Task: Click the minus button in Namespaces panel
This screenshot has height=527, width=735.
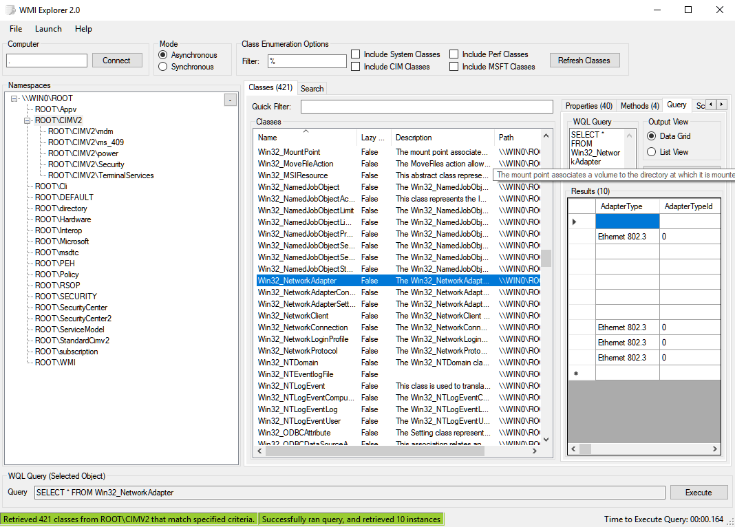Action: click(230, 100)
